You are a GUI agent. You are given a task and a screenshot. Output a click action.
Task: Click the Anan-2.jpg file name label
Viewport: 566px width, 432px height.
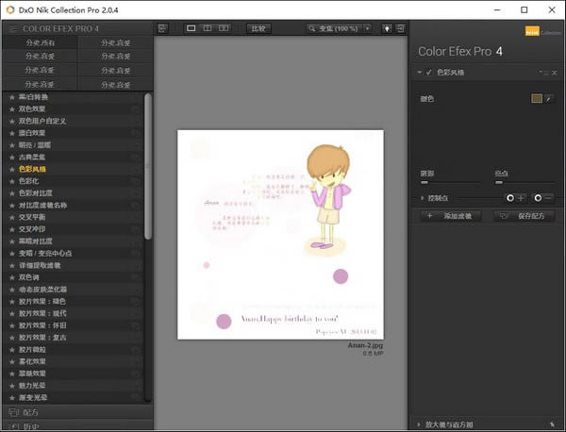point(365,345)
